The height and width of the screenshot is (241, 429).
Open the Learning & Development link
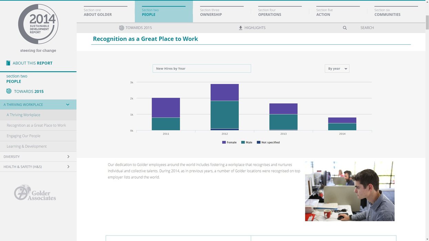(x=27, y=146)
